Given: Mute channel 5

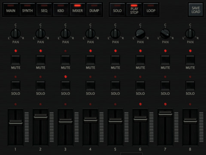Looking at the screenshot, I should pyautogui.click(x=115, y=60).
